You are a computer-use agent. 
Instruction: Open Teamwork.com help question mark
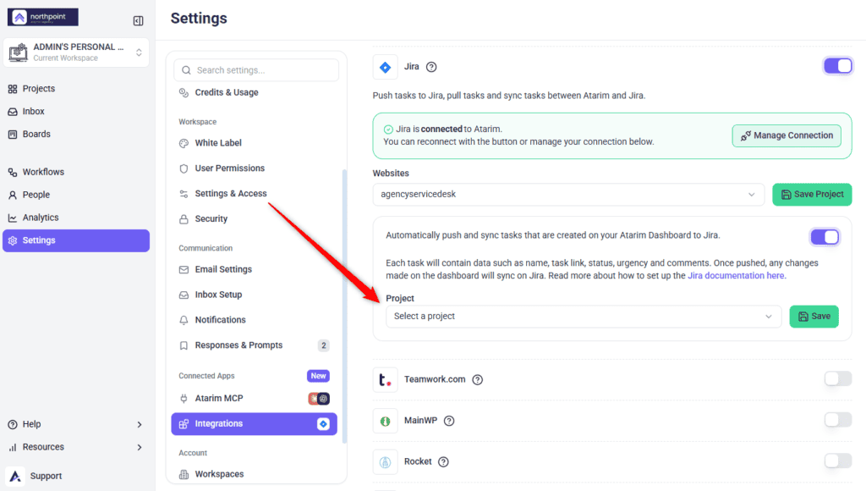pyautogui.click(x=477, y=380)
